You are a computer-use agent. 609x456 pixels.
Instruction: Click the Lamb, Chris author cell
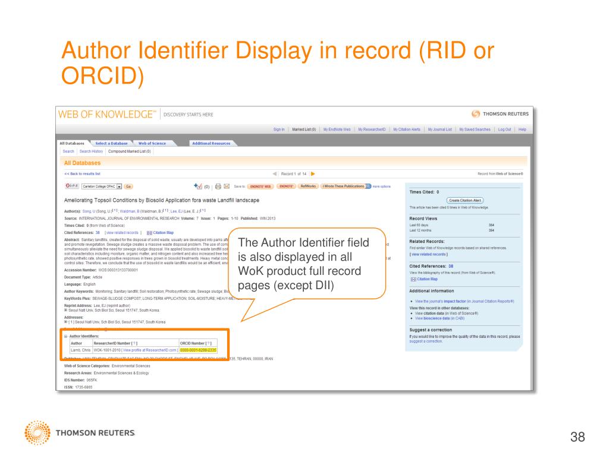tap(81, 350)
